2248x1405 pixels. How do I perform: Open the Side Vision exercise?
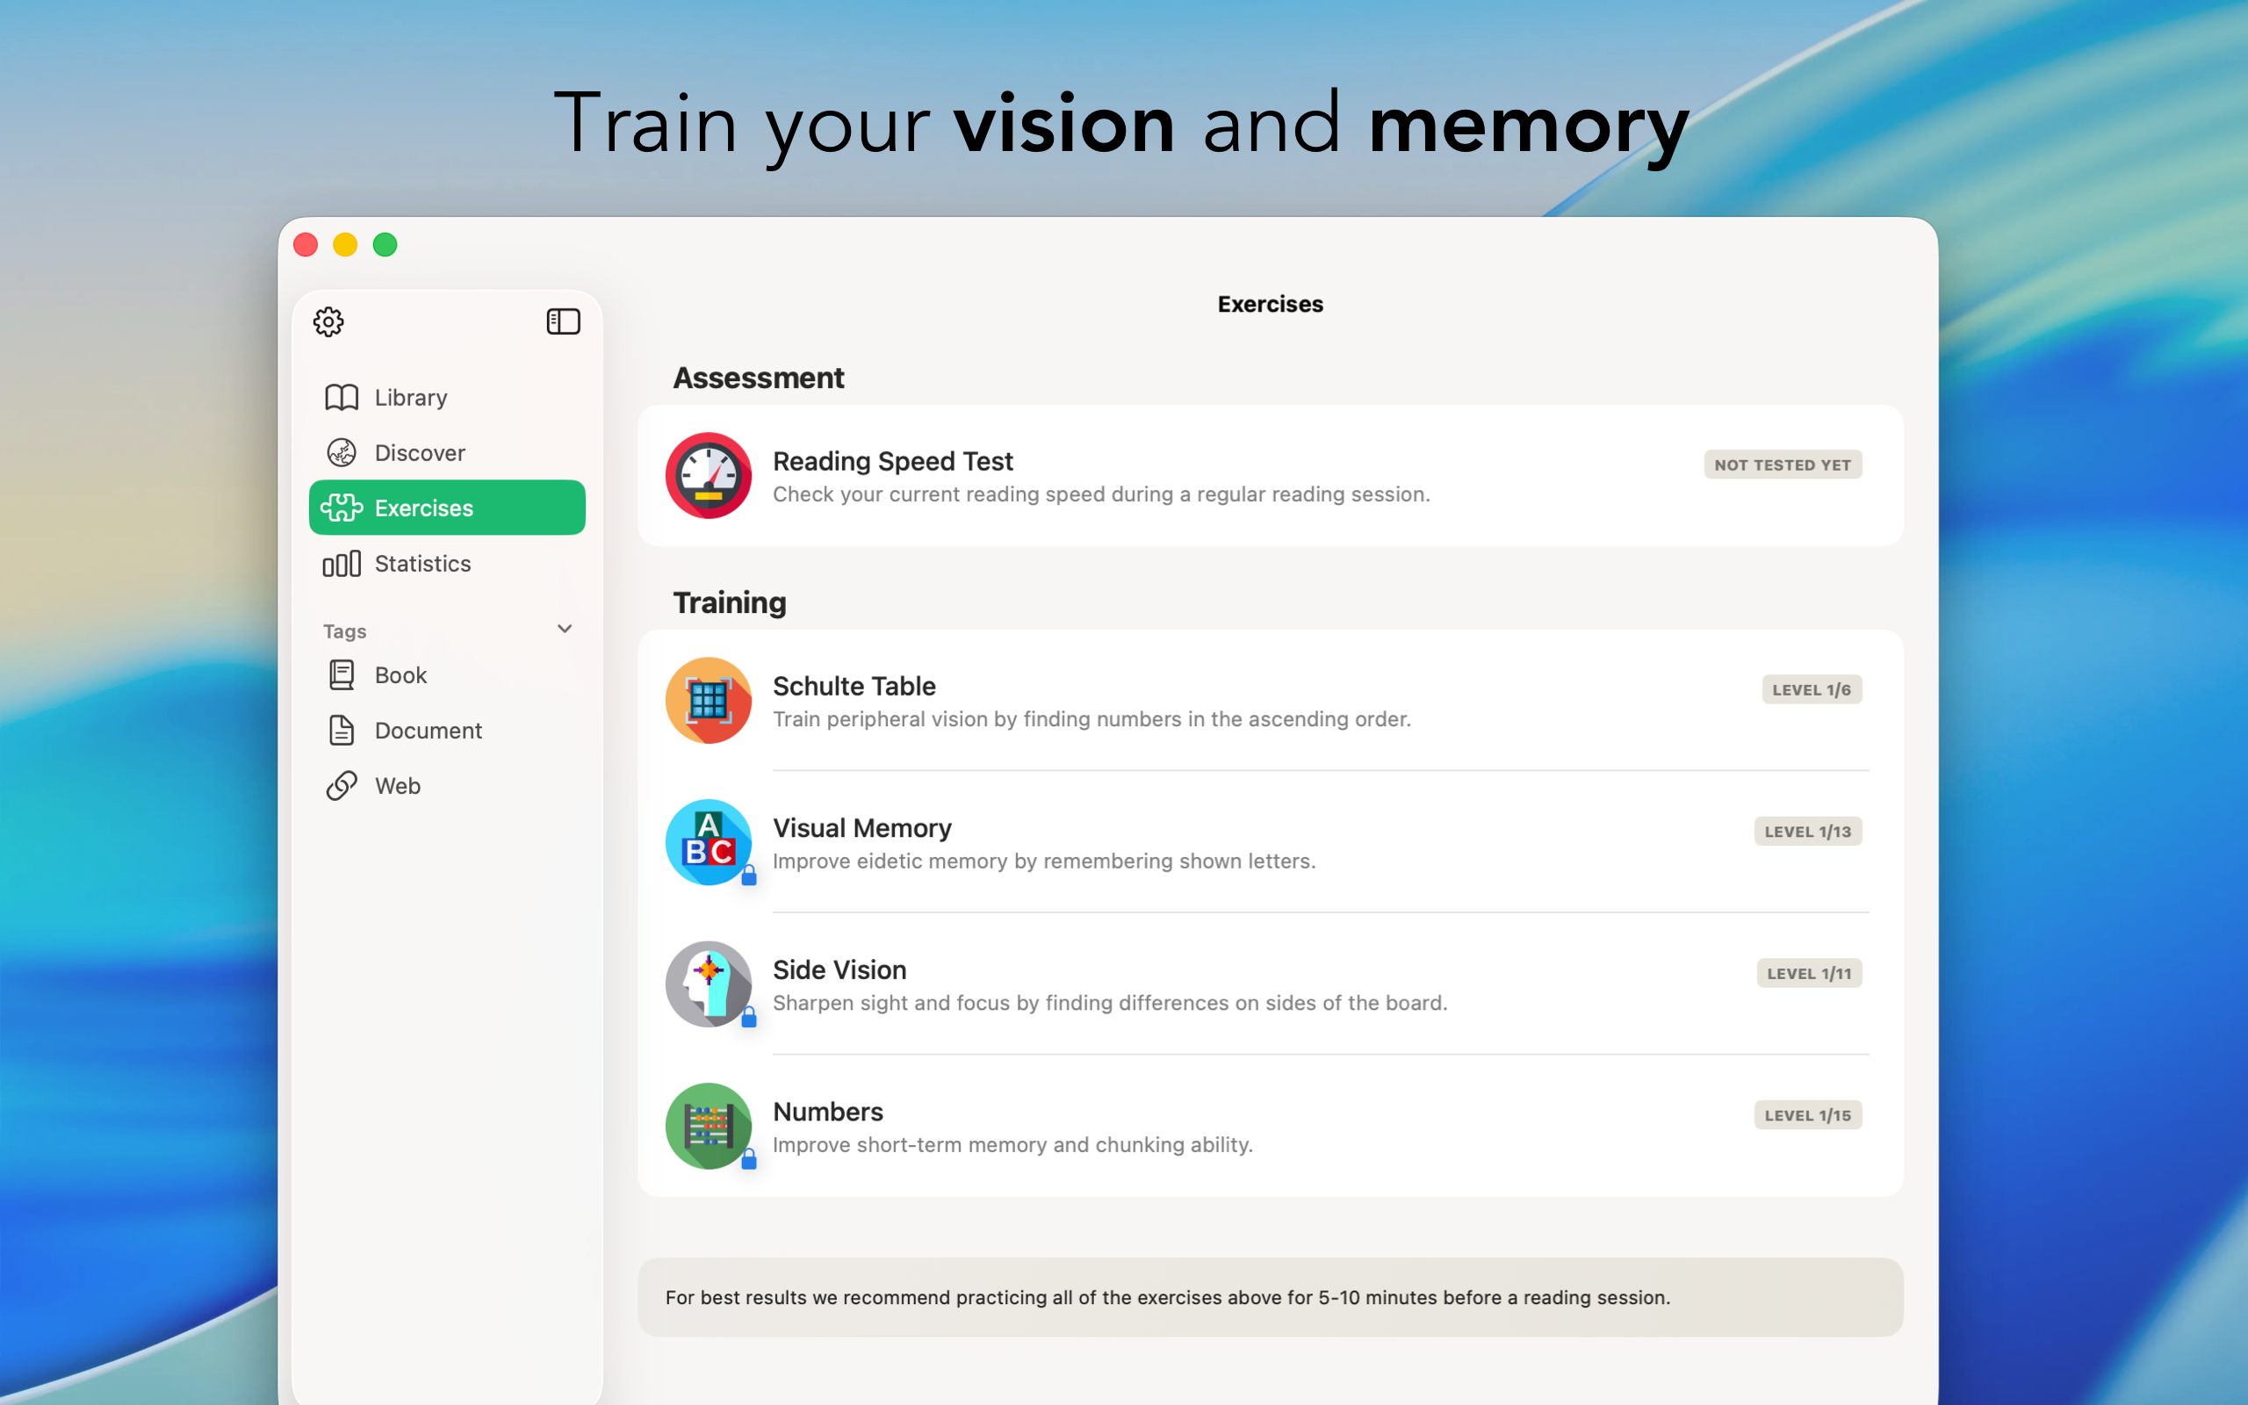[1270, 984]
